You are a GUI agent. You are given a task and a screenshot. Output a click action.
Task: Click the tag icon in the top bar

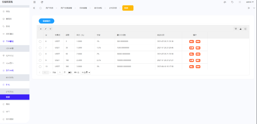coord(233,2)
